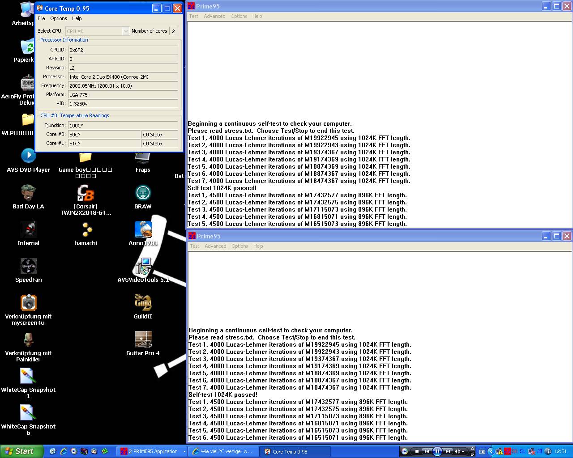Restore the Media Player from the toolbar
573x458 pixels.
472,454
